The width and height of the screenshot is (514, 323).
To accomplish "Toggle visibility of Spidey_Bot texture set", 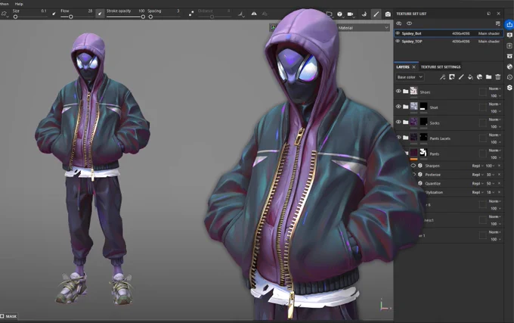I will tap(398, 33).
